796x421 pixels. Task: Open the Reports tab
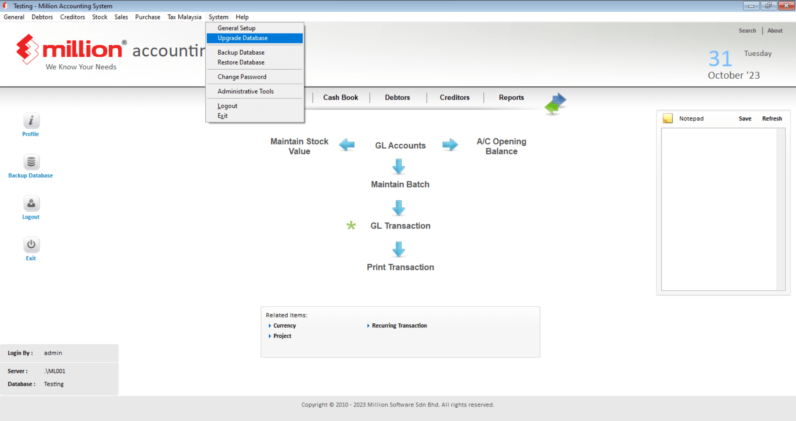click(511, 98)
